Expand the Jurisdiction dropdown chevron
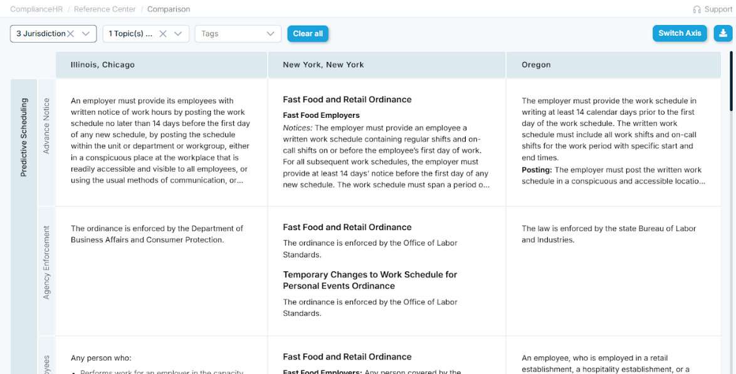The width and height of the screenshot is (736, 374). point(86,34)
